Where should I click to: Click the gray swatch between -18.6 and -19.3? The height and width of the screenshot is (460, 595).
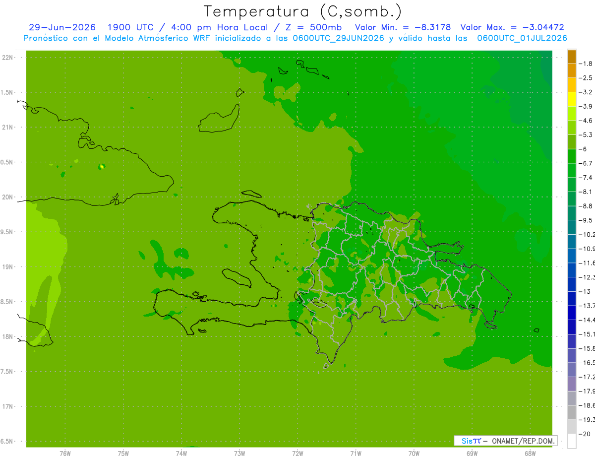(x=572, y=412)
